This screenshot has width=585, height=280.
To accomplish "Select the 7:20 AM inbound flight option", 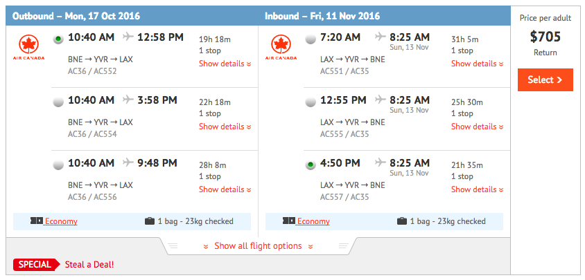I will click(x=311, y=39).
